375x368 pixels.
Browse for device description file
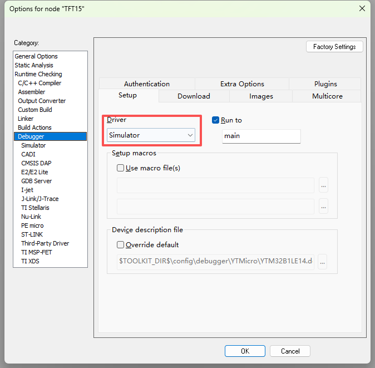(x=322, y=262)
